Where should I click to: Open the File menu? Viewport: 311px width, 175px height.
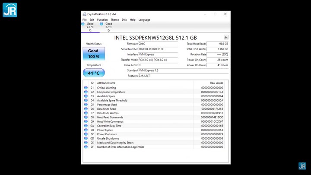click(84, 20)
